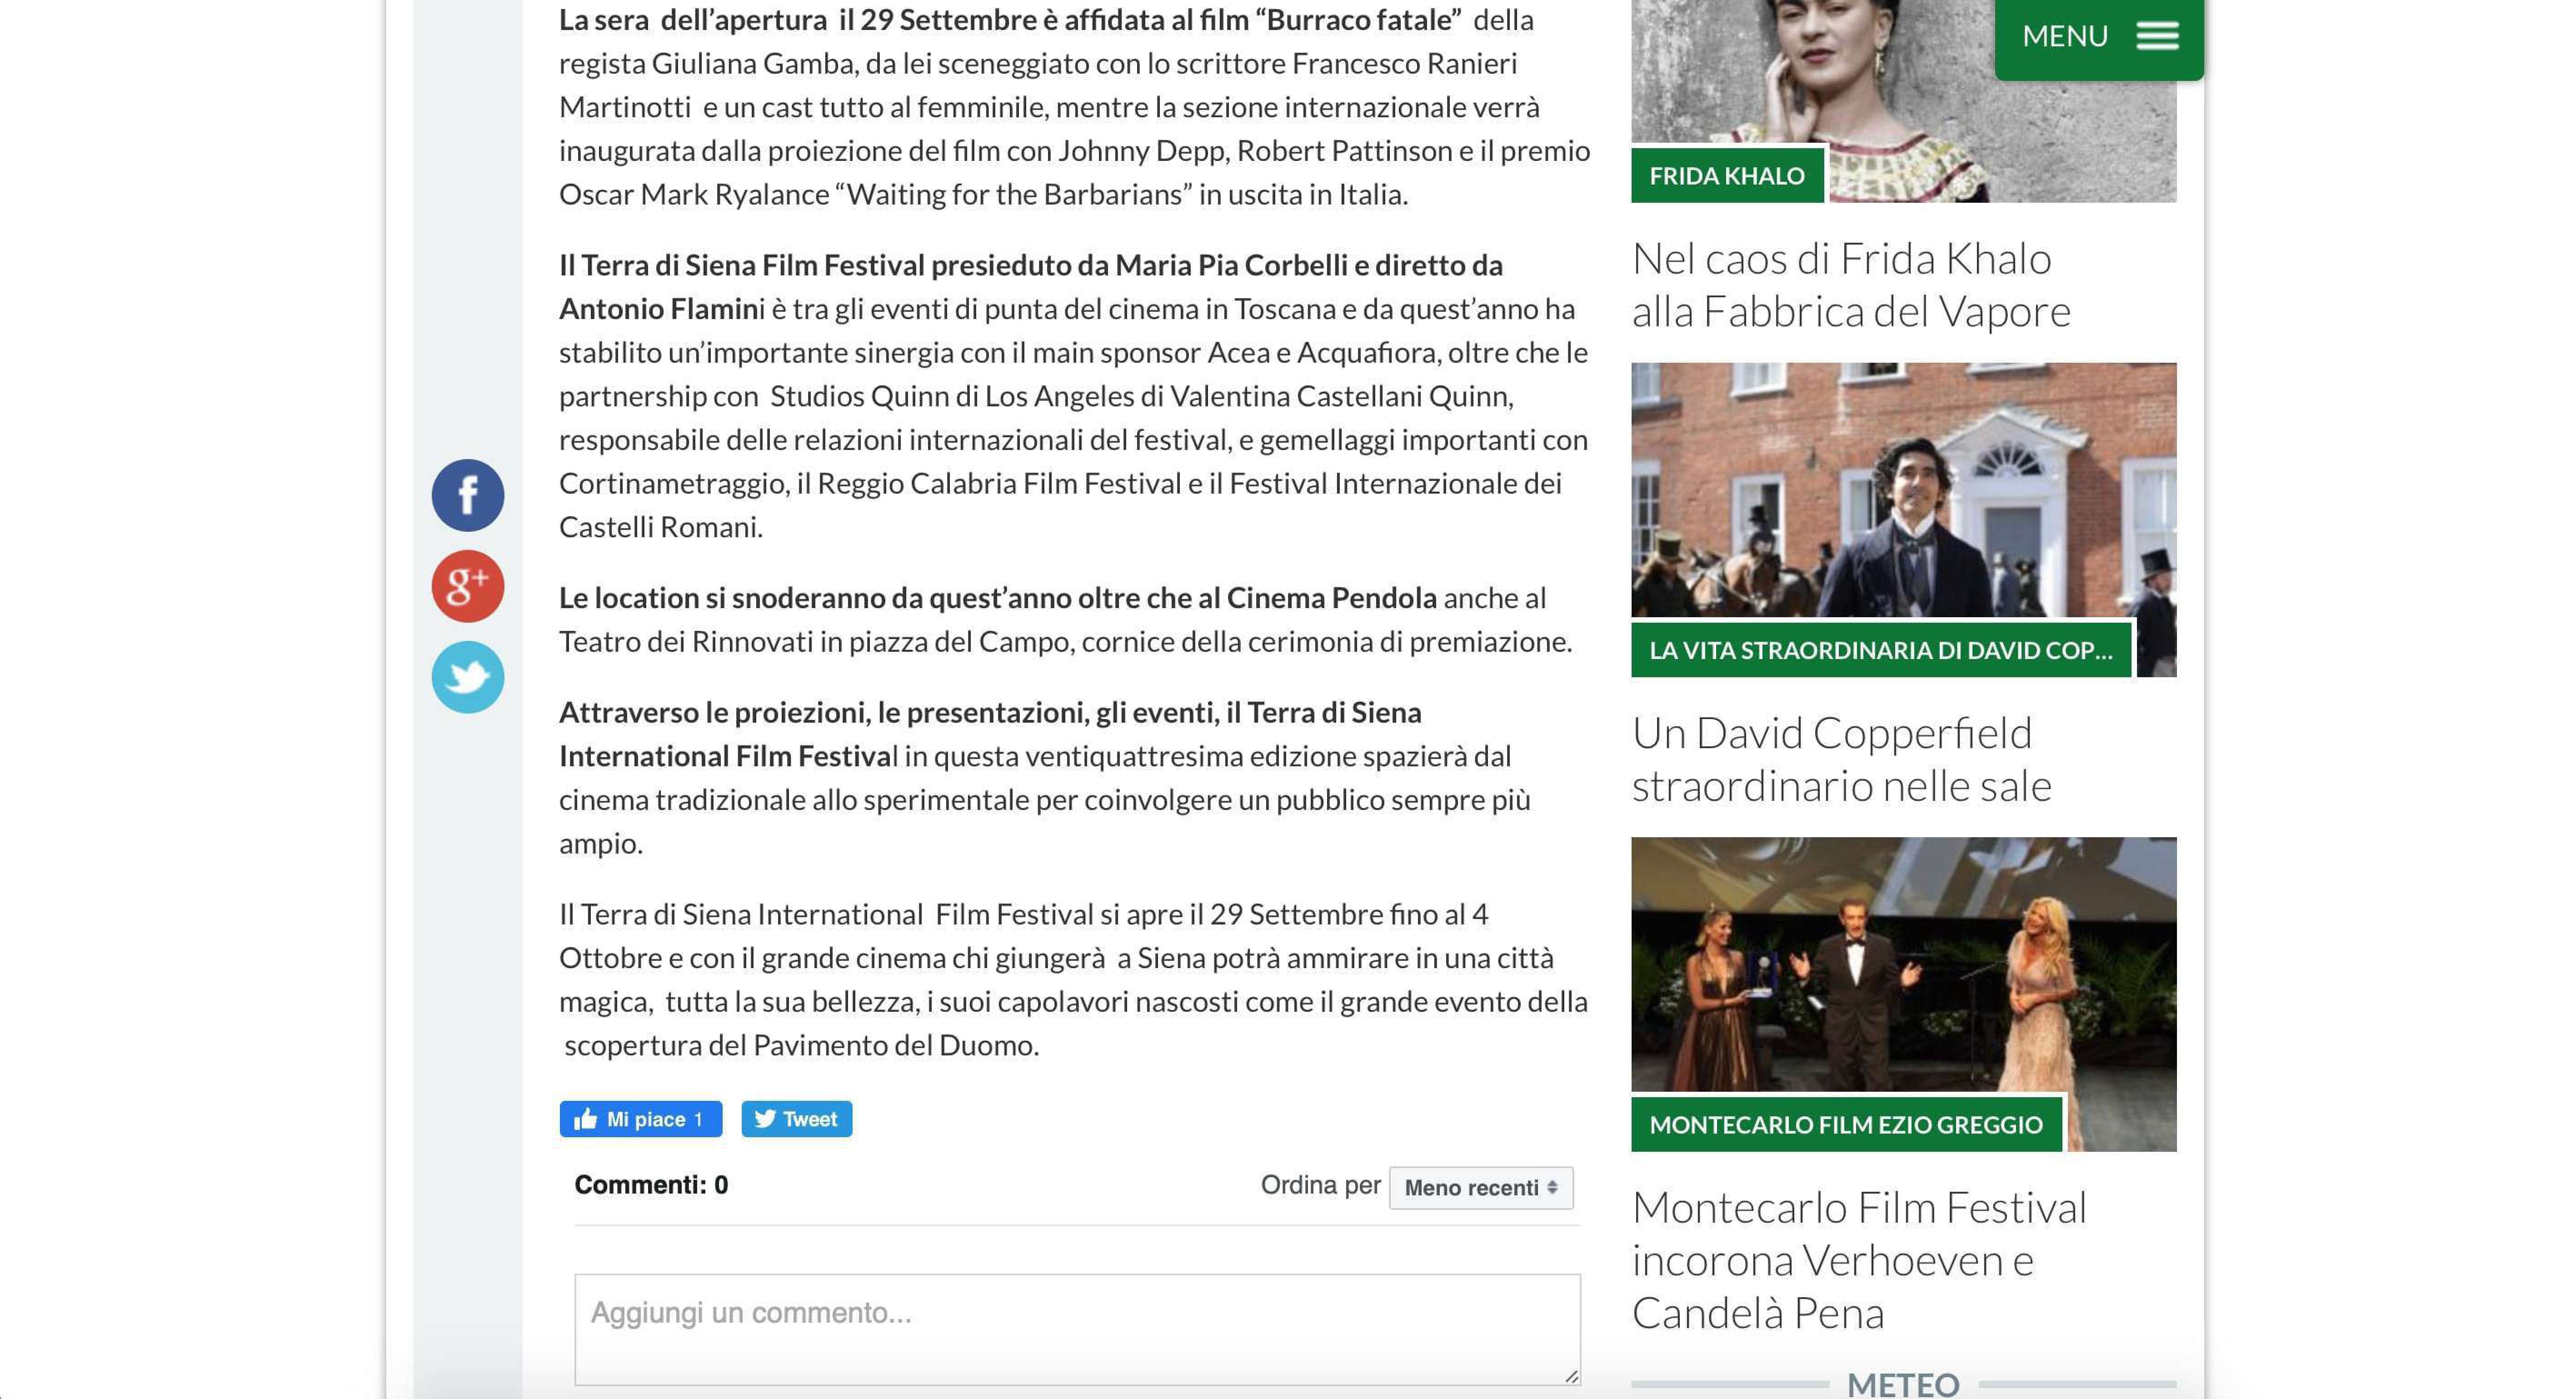Click the Ordina per label

pyautogui.click(x=1320, y=1185)
